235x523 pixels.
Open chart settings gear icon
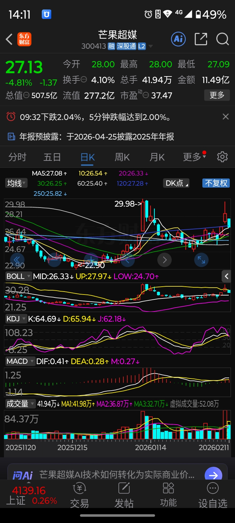[x=222, y=157]
